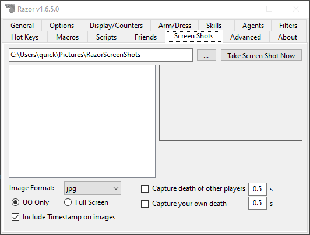310x235 pixels.
Task: Switch to the Agents tab
Action: click(253, 26)
